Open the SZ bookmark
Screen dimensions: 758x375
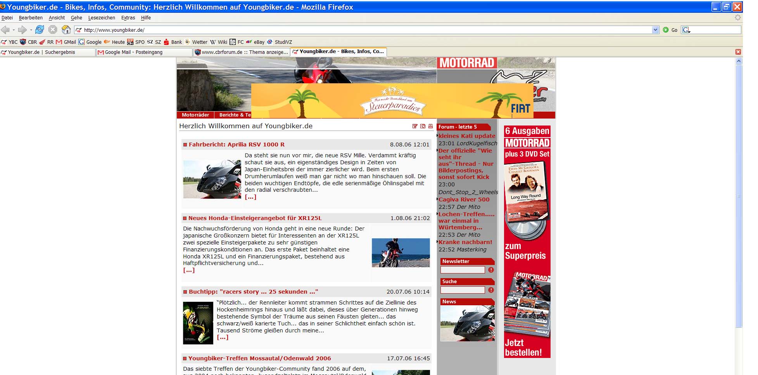tap(154, 42)
